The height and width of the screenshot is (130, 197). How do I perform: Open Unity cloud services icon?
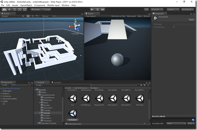coord(146,9)
